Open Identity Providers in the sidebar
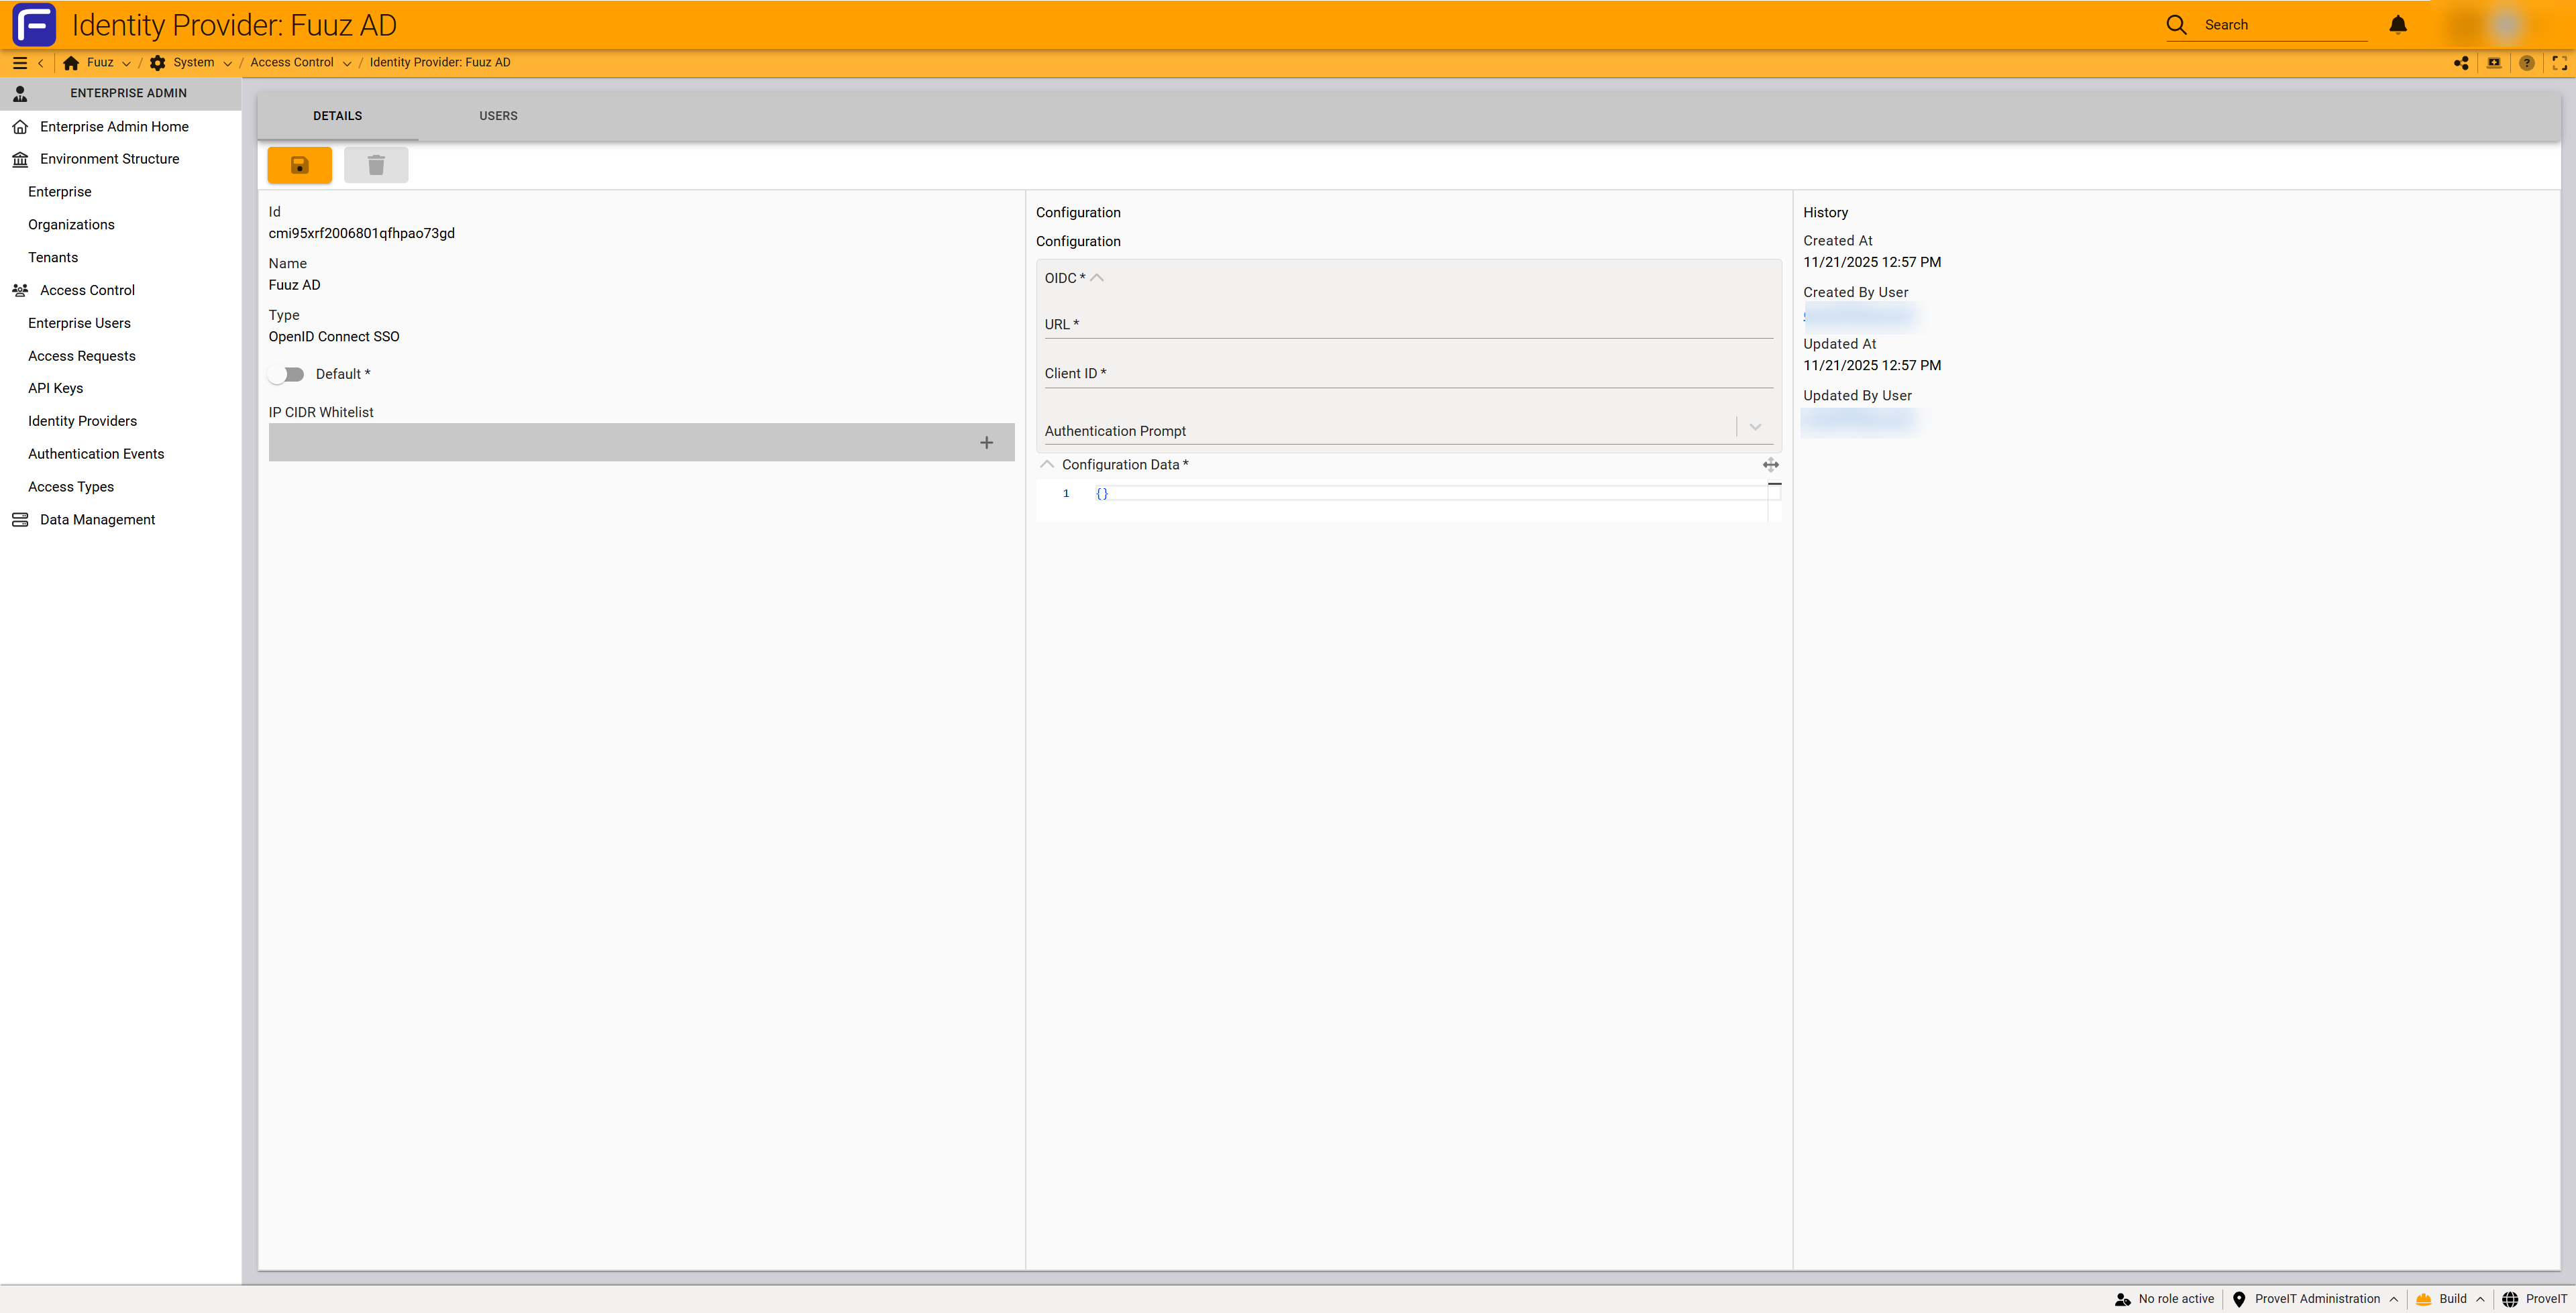 click(x=82, y=421)
